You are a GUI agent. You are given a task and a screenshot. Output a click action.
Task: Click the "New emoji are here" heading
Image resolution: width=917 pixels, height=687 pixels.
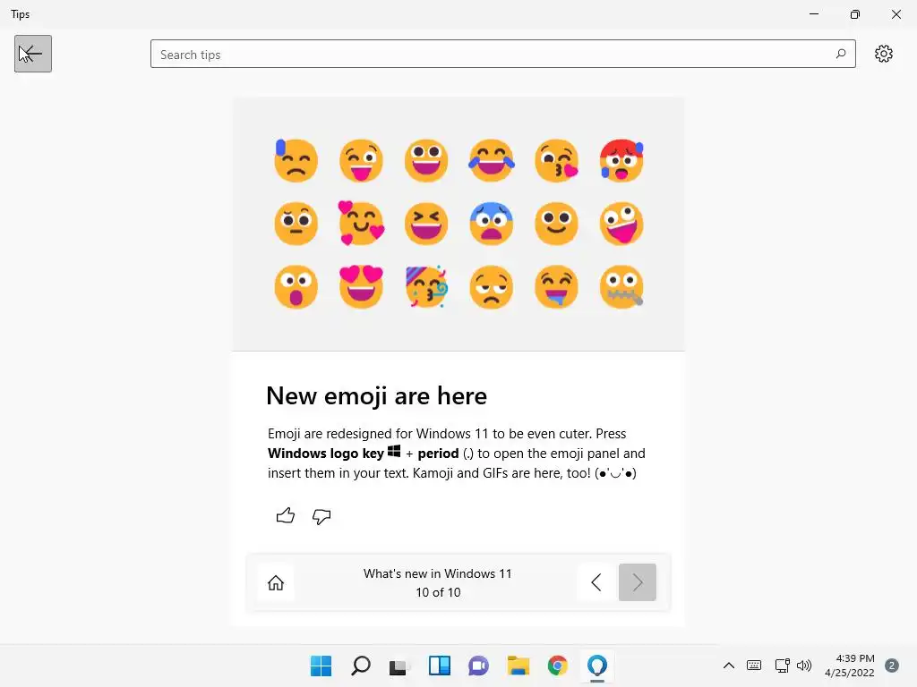[376, 395]
